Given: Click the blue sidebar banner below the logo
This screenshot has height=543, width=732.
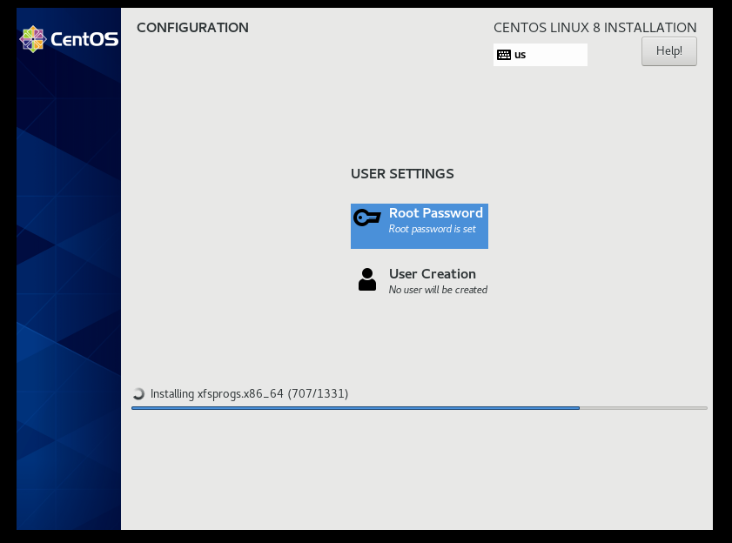Looking at the screenshot, I should click(69, 305).
